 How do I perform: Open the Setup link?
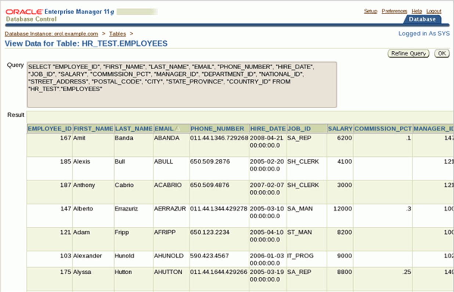pyautogui.click(x=370, y=11)
